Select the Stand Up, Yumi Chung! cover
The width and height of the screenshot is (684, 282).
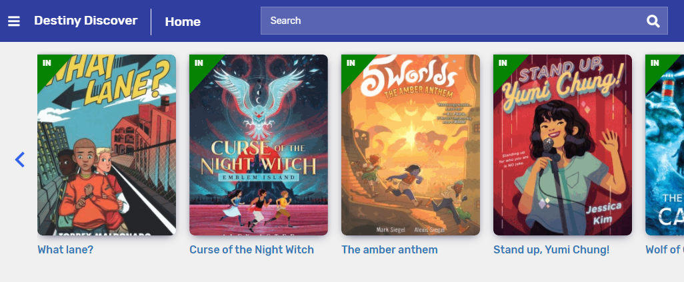563,145
